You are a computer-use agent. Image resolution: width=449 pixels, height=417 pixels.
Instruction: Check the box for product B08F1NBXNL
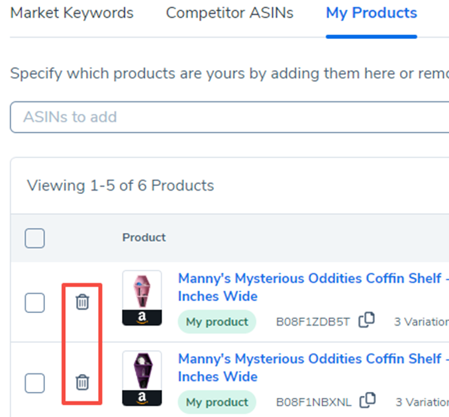click(34, 383)
